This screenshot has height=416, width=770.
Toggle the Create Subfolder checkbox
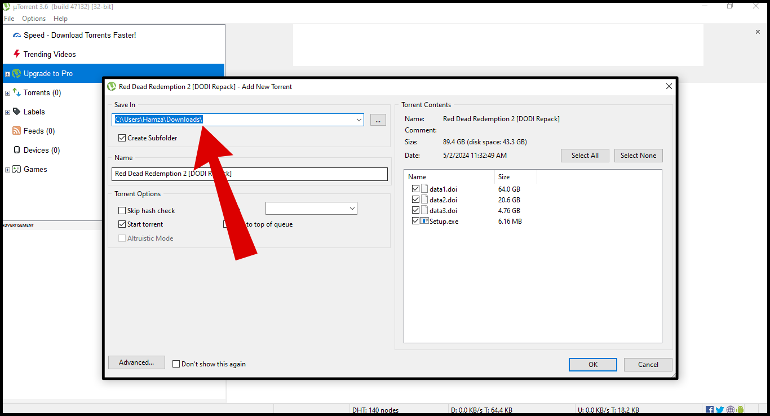pyautogui.click(x=122, y=138)
